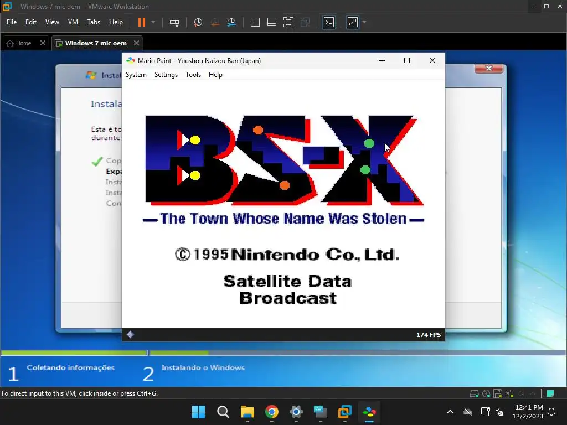This screenshot has height=425, width=567.
Task: Open the keyboard app taskbar icon
Action: pyautogui.click(x=321, y=412)
